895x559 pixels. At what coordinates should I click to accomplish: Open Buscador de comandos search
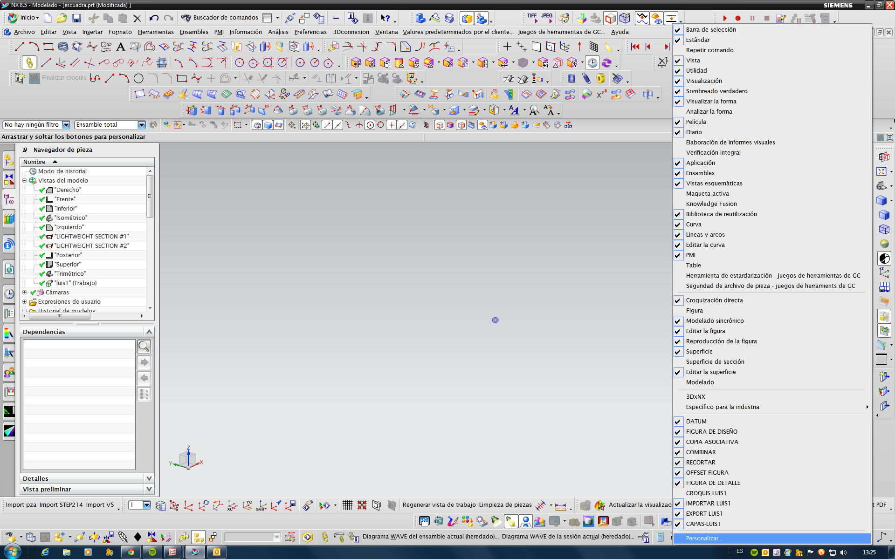tap(220, 18)
